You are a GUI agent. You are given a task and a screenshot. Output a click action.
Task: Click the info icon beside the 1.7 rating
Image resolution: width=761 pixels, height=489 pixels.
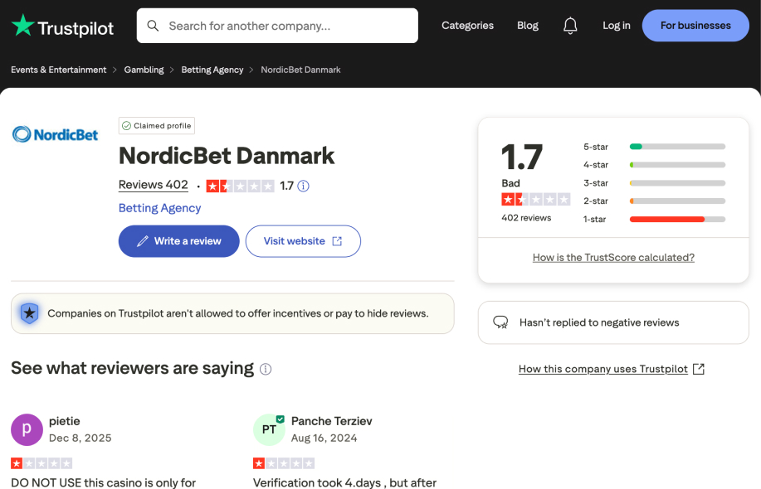[x=303, y=186]
